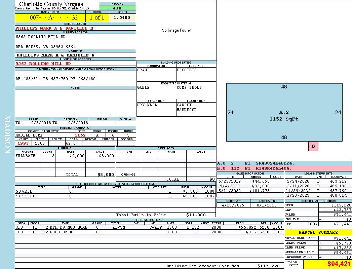Click the red physical 911 address
The height and width of the screenshot is (269, 353).
click(x=43, y=63)
